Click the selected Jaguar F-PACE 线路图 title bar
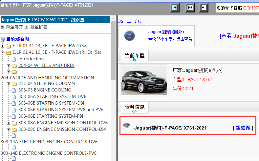259x161 pixels. click(x=55, y=20)
